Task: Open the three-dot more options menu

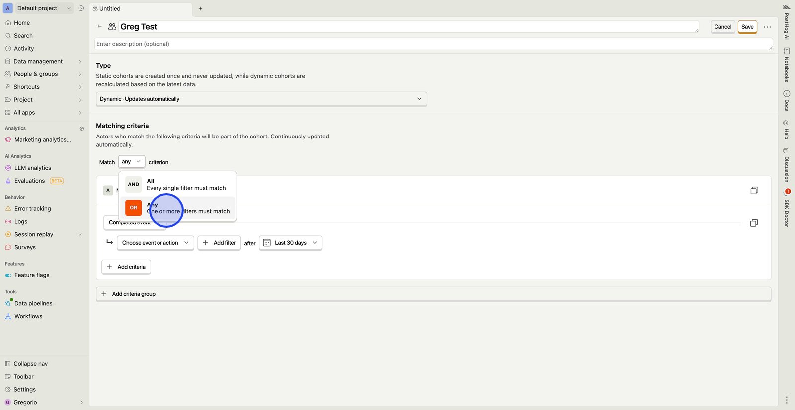Action: click(x=767, y=27)
